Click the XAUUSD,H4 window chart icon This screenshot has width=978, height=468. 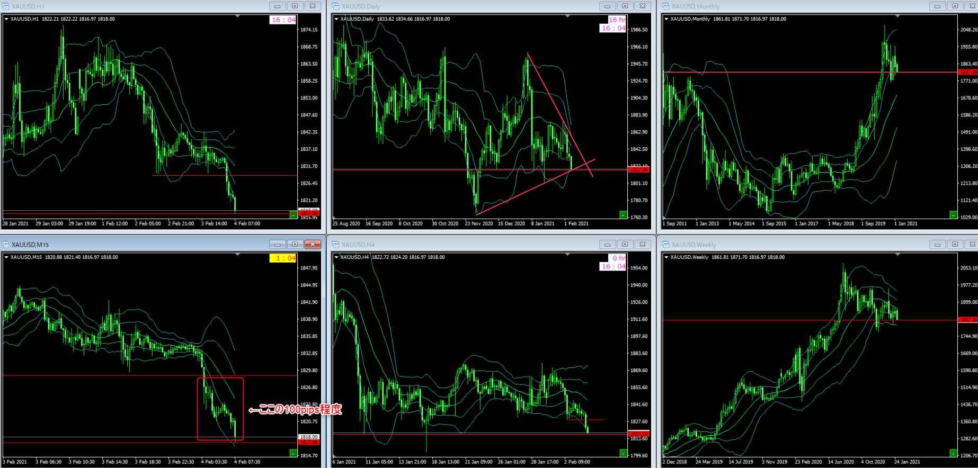[336, 245]
